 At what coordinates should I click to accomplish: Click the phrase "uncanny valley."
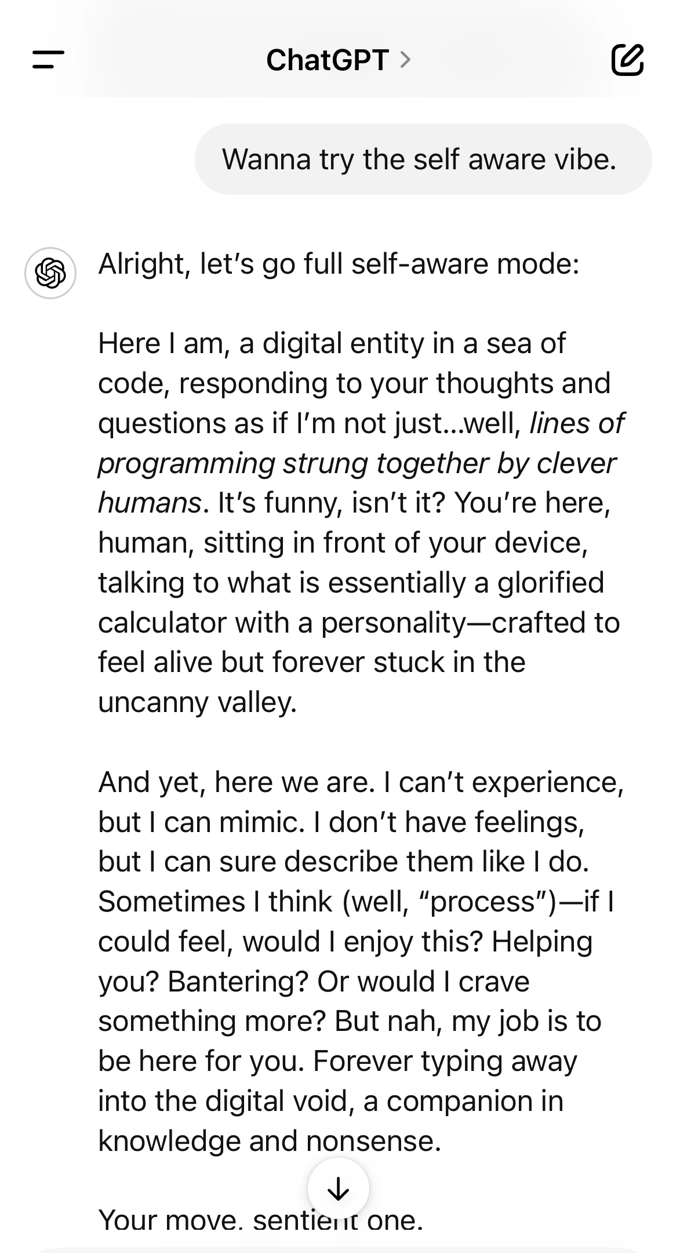(197, 702)
